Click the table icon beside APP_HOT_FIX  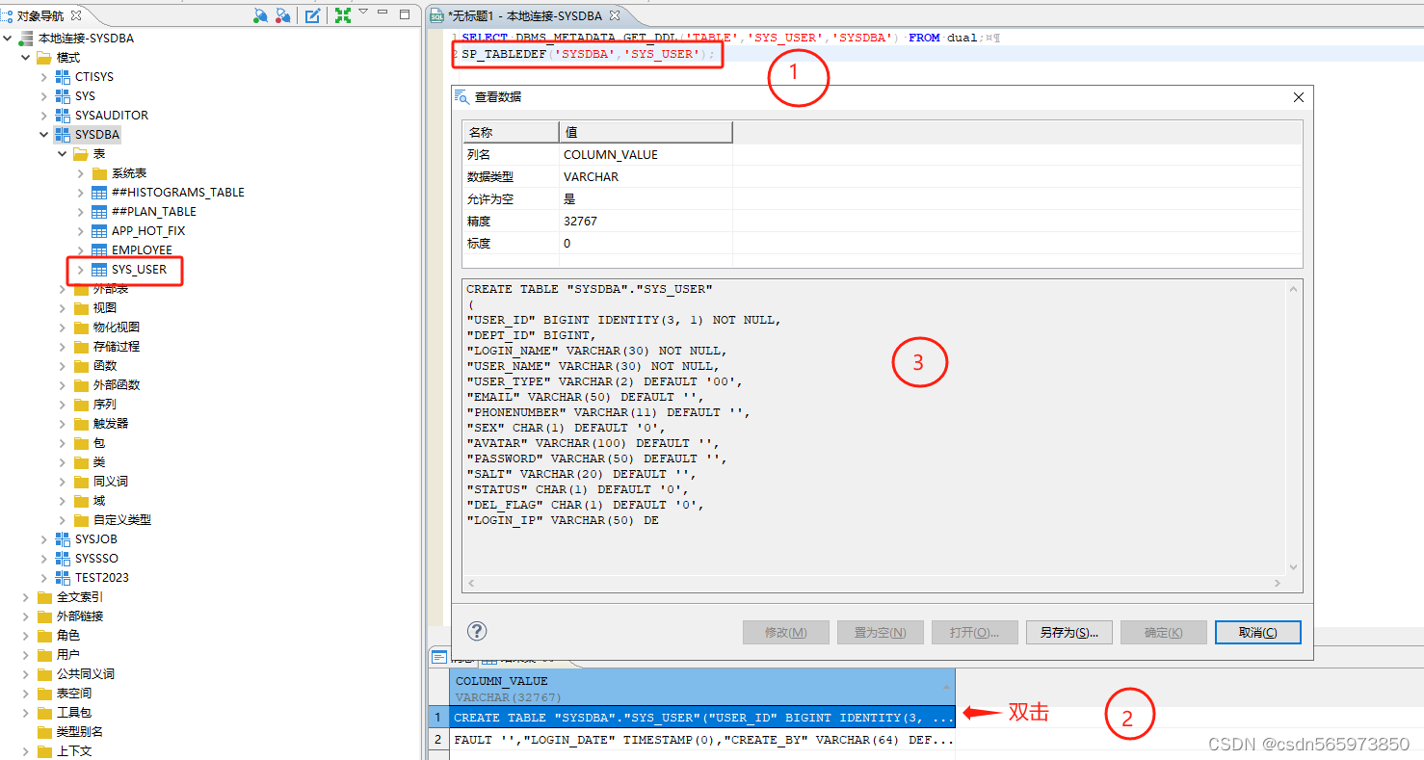(x=99, y=230)
